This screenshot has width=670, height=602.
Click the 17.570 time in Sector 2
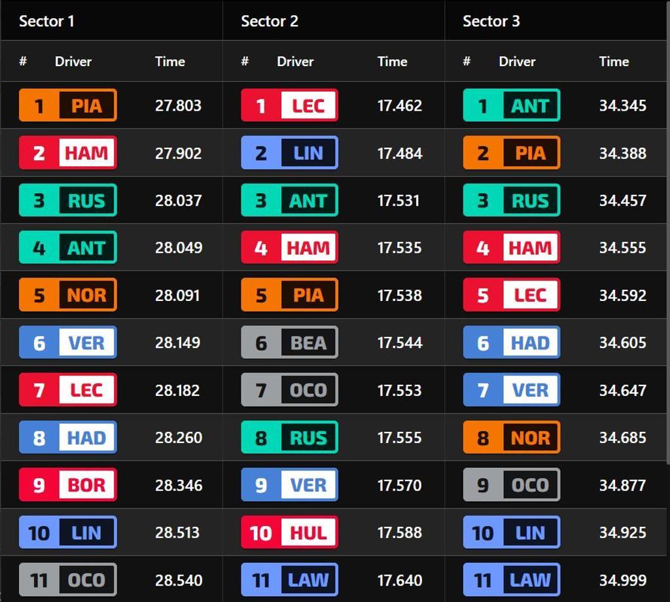tap(400, 485)
